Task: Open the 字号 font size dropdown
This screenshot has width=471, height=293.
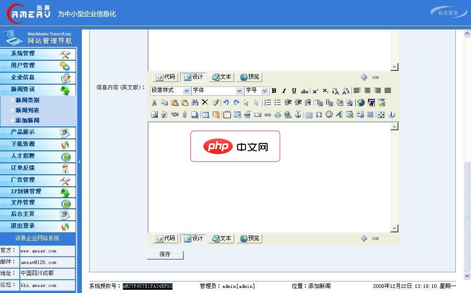Action: tap(256, 91)
